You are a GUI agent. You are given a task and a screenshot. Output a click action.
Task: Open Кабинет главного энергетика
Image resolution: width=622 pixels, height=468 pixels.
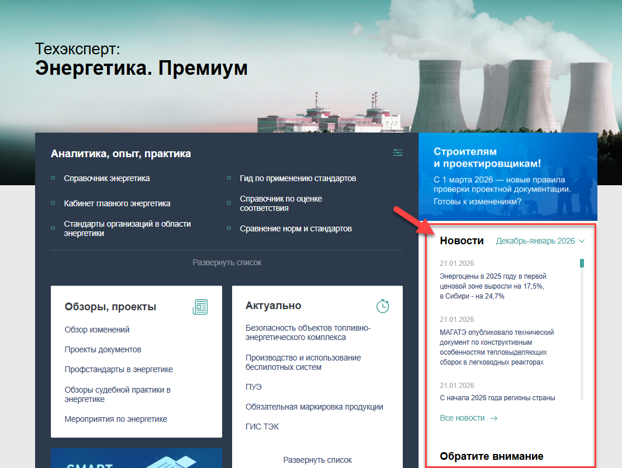(117, 203)
